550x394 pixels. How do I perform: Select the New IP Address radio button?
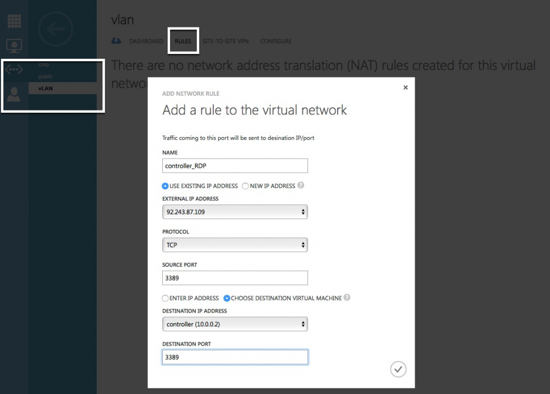(x=245, y=186)
